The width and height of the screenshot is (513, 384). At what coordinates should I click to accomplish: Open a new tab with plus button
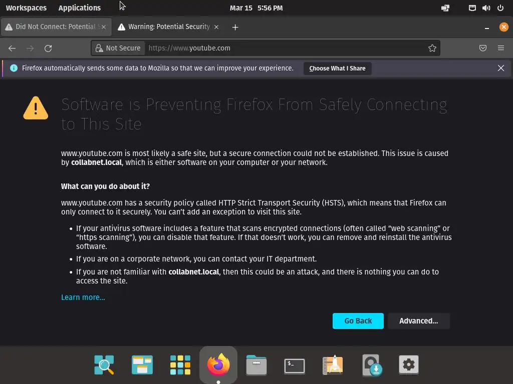pyautogui.click(x=235, y=27)
